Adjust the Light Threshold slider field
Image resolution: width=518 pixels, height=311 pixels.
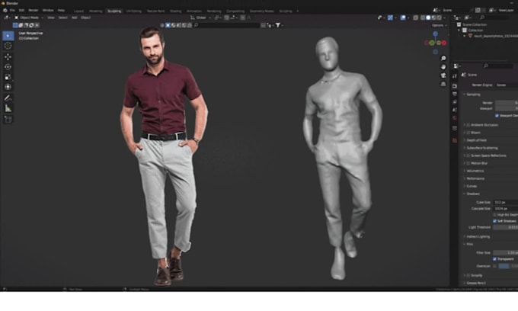[x=506, y=227]
